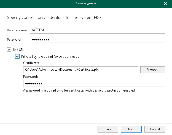Image resolution: width=172 pixels, height=135 pixels.
Task: Click the Certificate path field with Certificate.pfx
Action: [80, 70]
